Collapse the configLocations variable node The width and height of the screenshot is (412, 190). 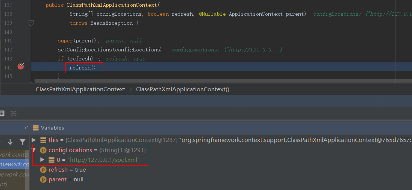[34, 150]
